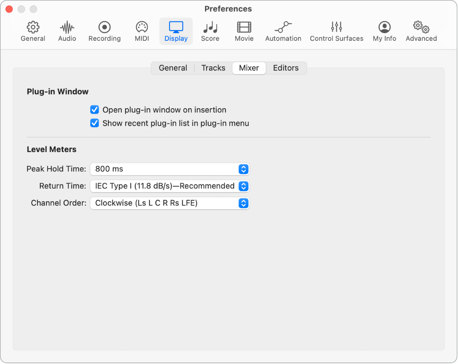
Task: Click the Channel Order label
Action: coord(59,203)
